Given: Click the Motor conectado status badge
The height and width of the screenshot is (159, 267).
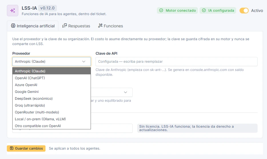Looking at the screenshot, I should click(177, 10).
